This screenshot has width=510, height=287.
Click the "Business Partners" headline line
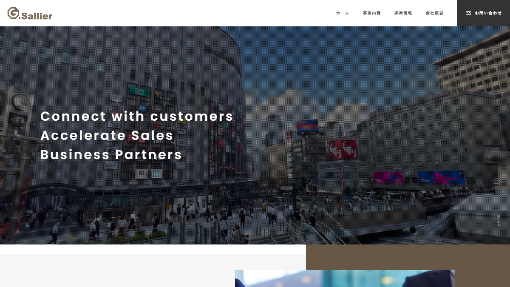point(111,154)
